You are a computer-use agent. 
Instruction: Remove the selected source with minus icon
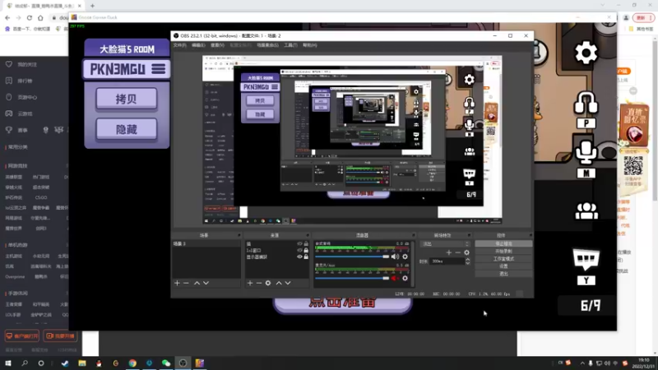click(x=259, y=283)
